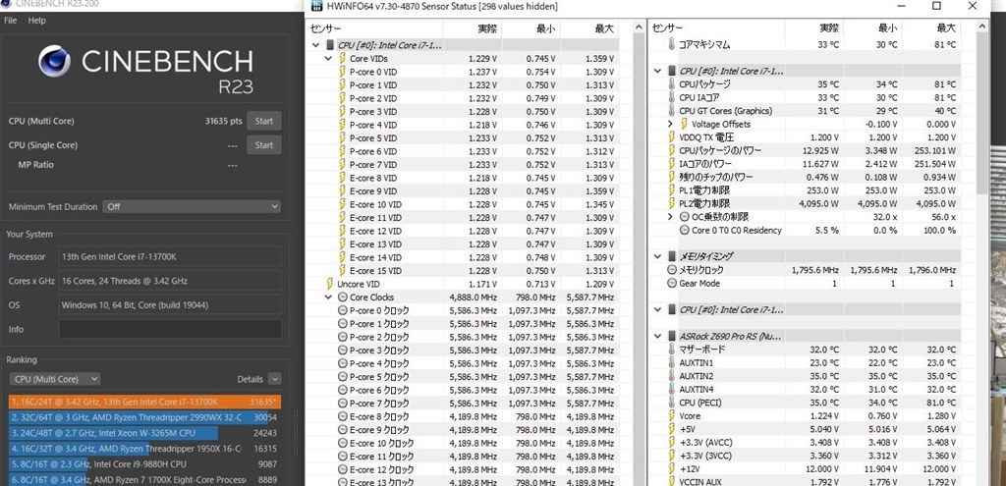Viewport: 1006px width, 486px height.
Task: Collapse the CPU [#0] sensor group in left pane
Action: 315,45
